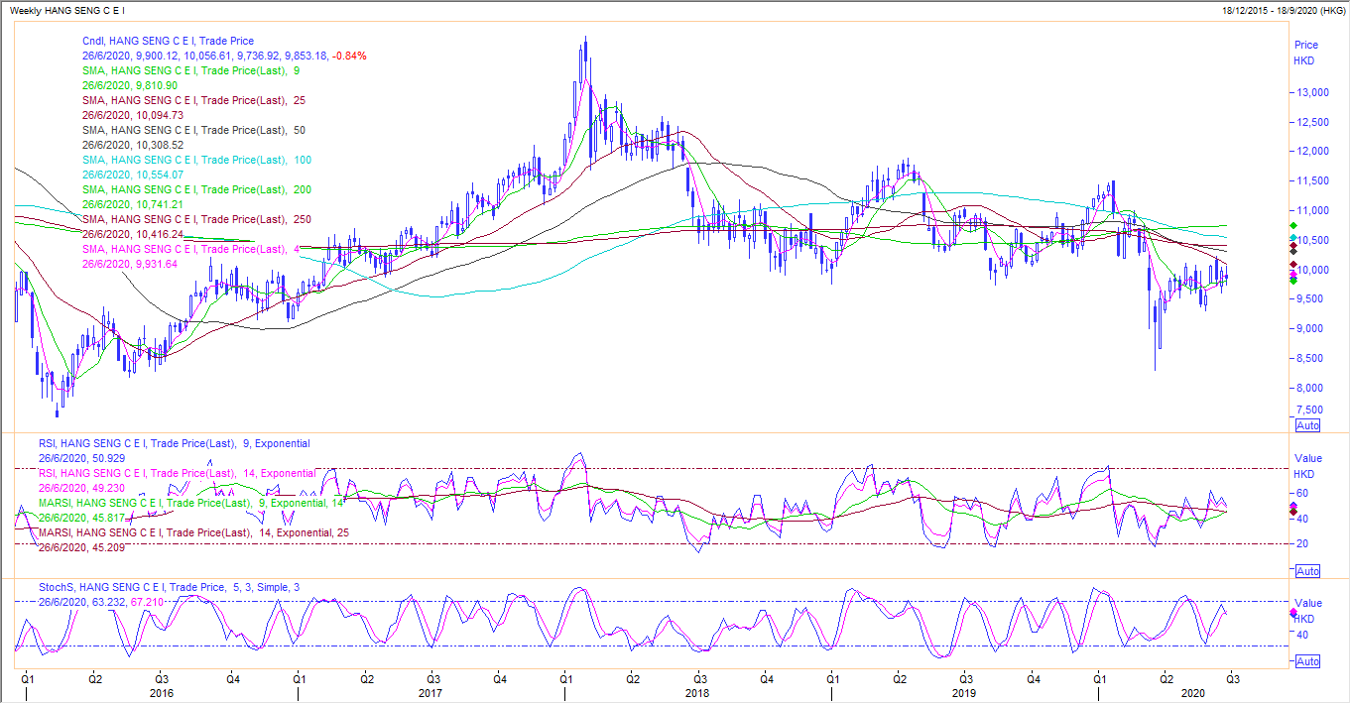The height and width of the screenshot is (704, 1351).
Task: Click the 2018 year label on time axis
Action: point(698,694)
